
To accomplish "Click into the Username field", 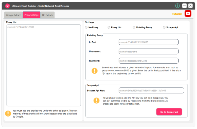I will click(x=149, y=52).
